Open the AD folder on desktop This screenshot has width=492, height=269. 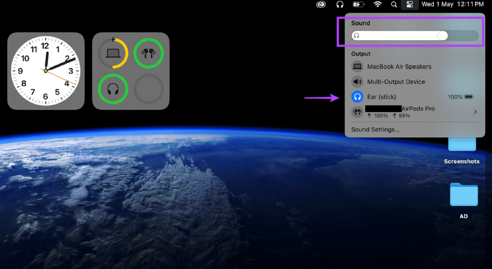click(x=464, y=194)
